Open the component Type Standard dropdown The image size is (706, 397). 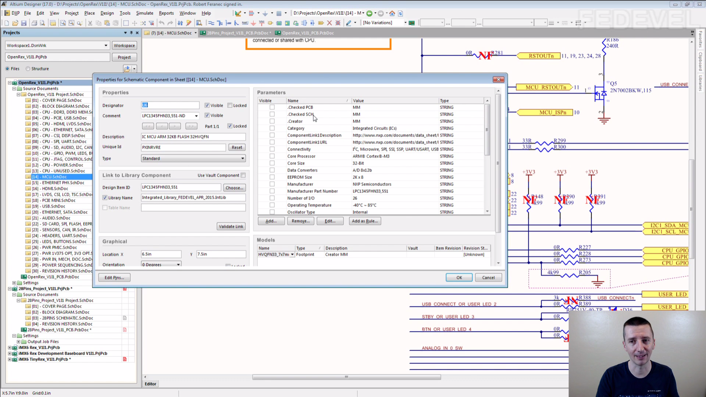[x=243, y=158]
